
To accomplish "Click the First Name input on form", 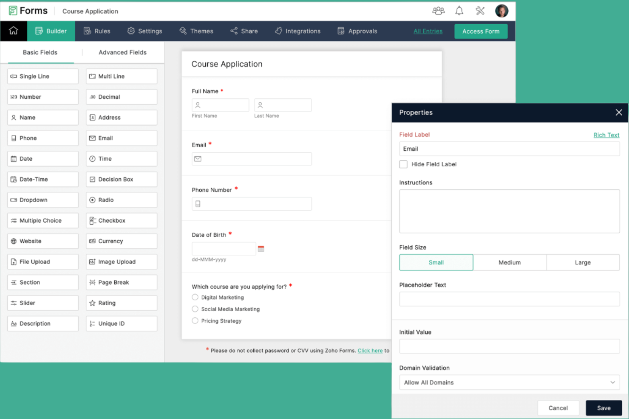I will click(220, 105).
